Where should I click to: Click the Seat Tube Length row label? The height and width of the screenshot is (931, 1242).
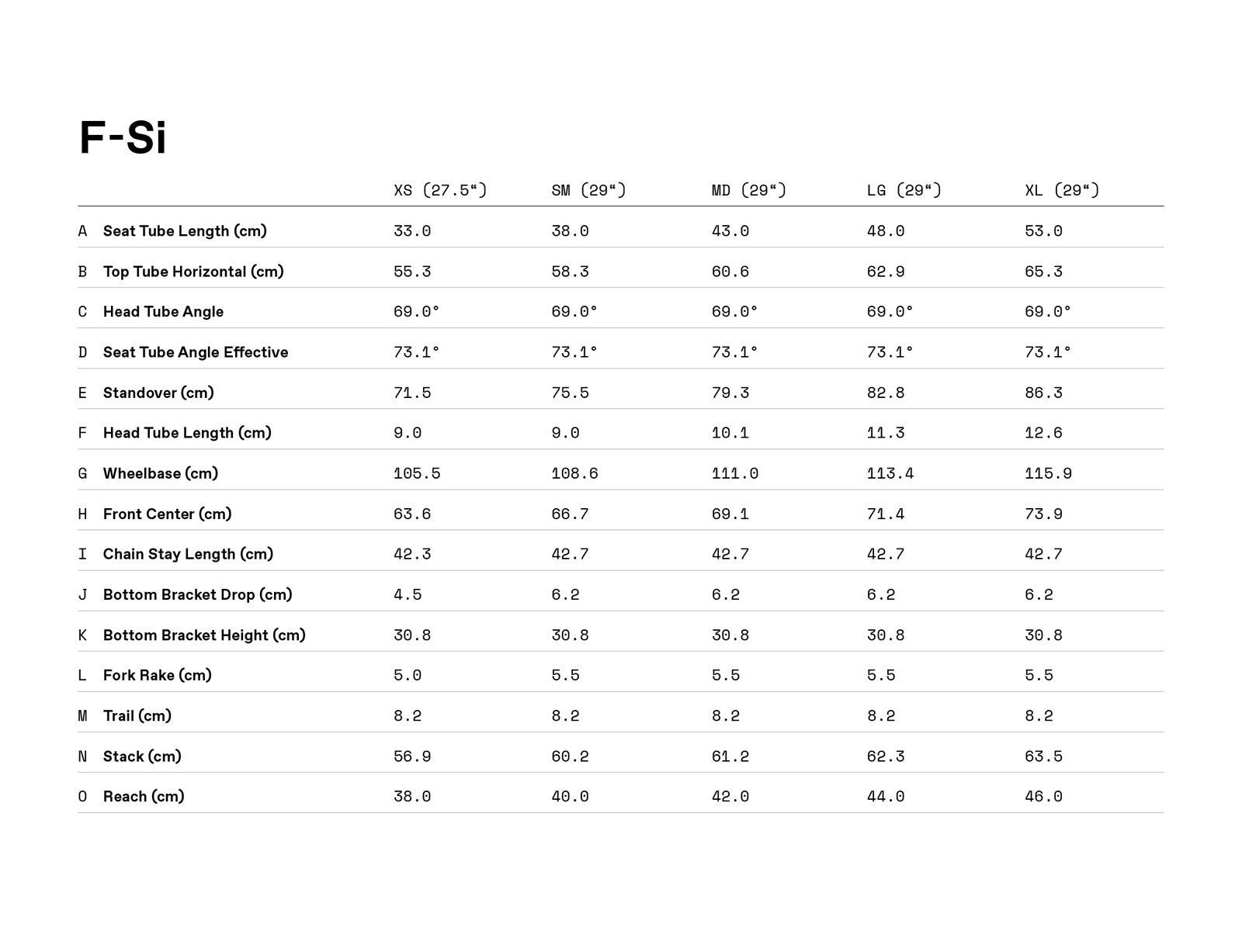click(x=185, y=231)
